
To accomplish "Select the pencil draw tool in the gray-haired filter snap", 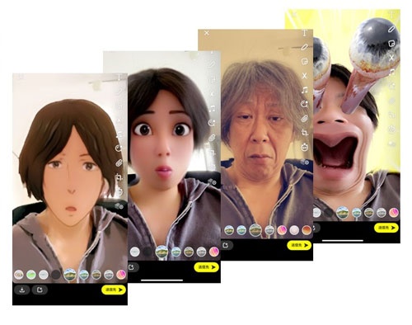I will [304, 47].
